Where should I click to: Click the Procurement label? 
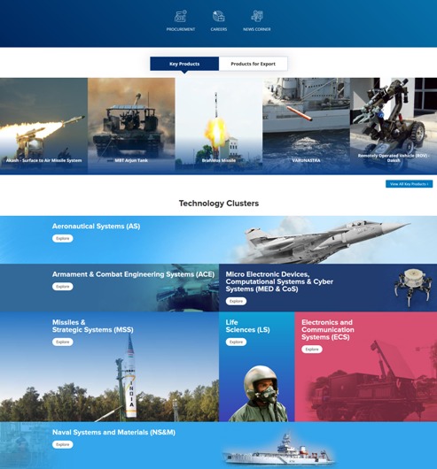pos(181,29)
